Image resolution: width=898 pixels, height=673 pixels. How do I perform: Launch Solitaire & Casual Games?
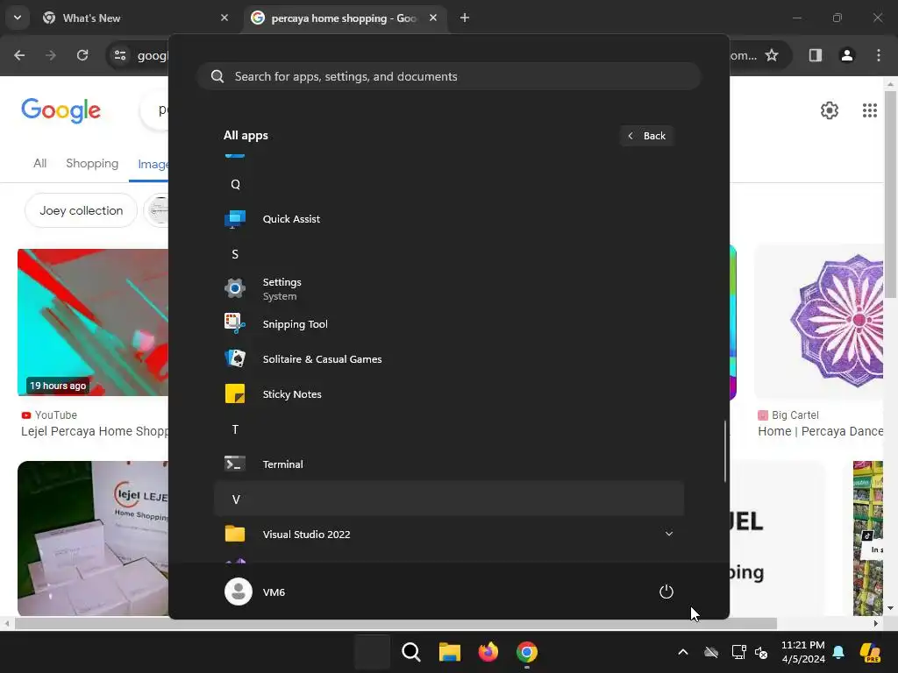point(449,358)
